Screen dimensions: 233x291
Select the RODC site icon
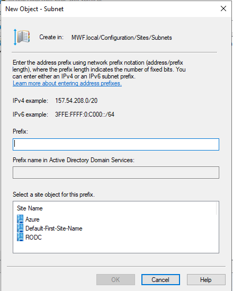pyautogui.click(x=20, y=237)
